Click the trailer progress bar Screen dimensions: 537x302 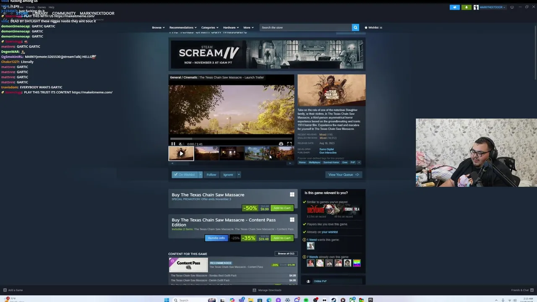coord(232,139)
